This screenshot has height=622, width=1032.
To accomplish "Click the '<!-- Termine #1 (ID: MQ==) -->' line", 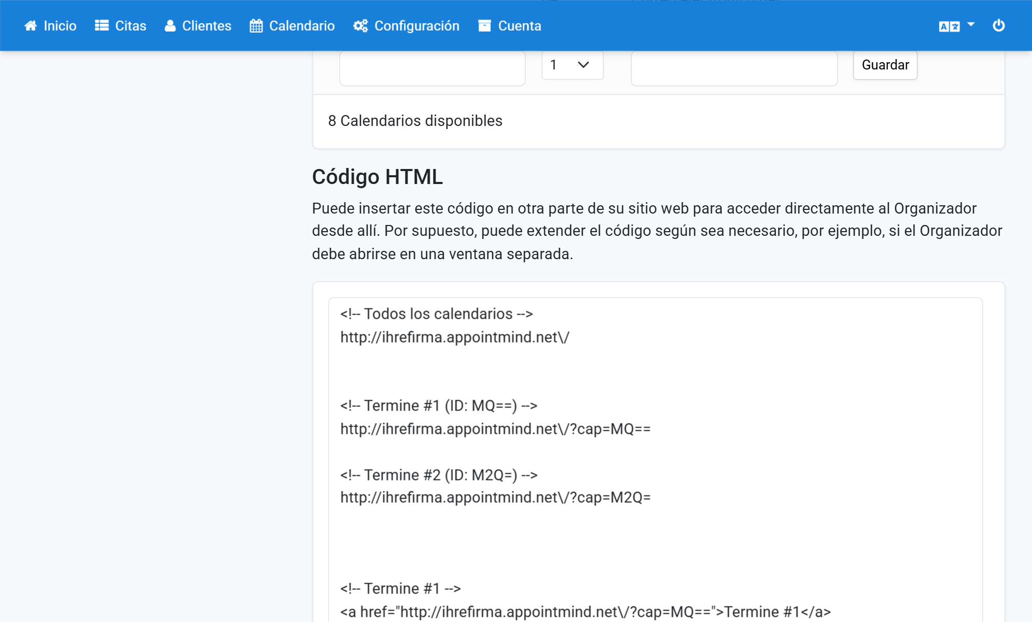I will pyautogui.click(x=439, y=406).
